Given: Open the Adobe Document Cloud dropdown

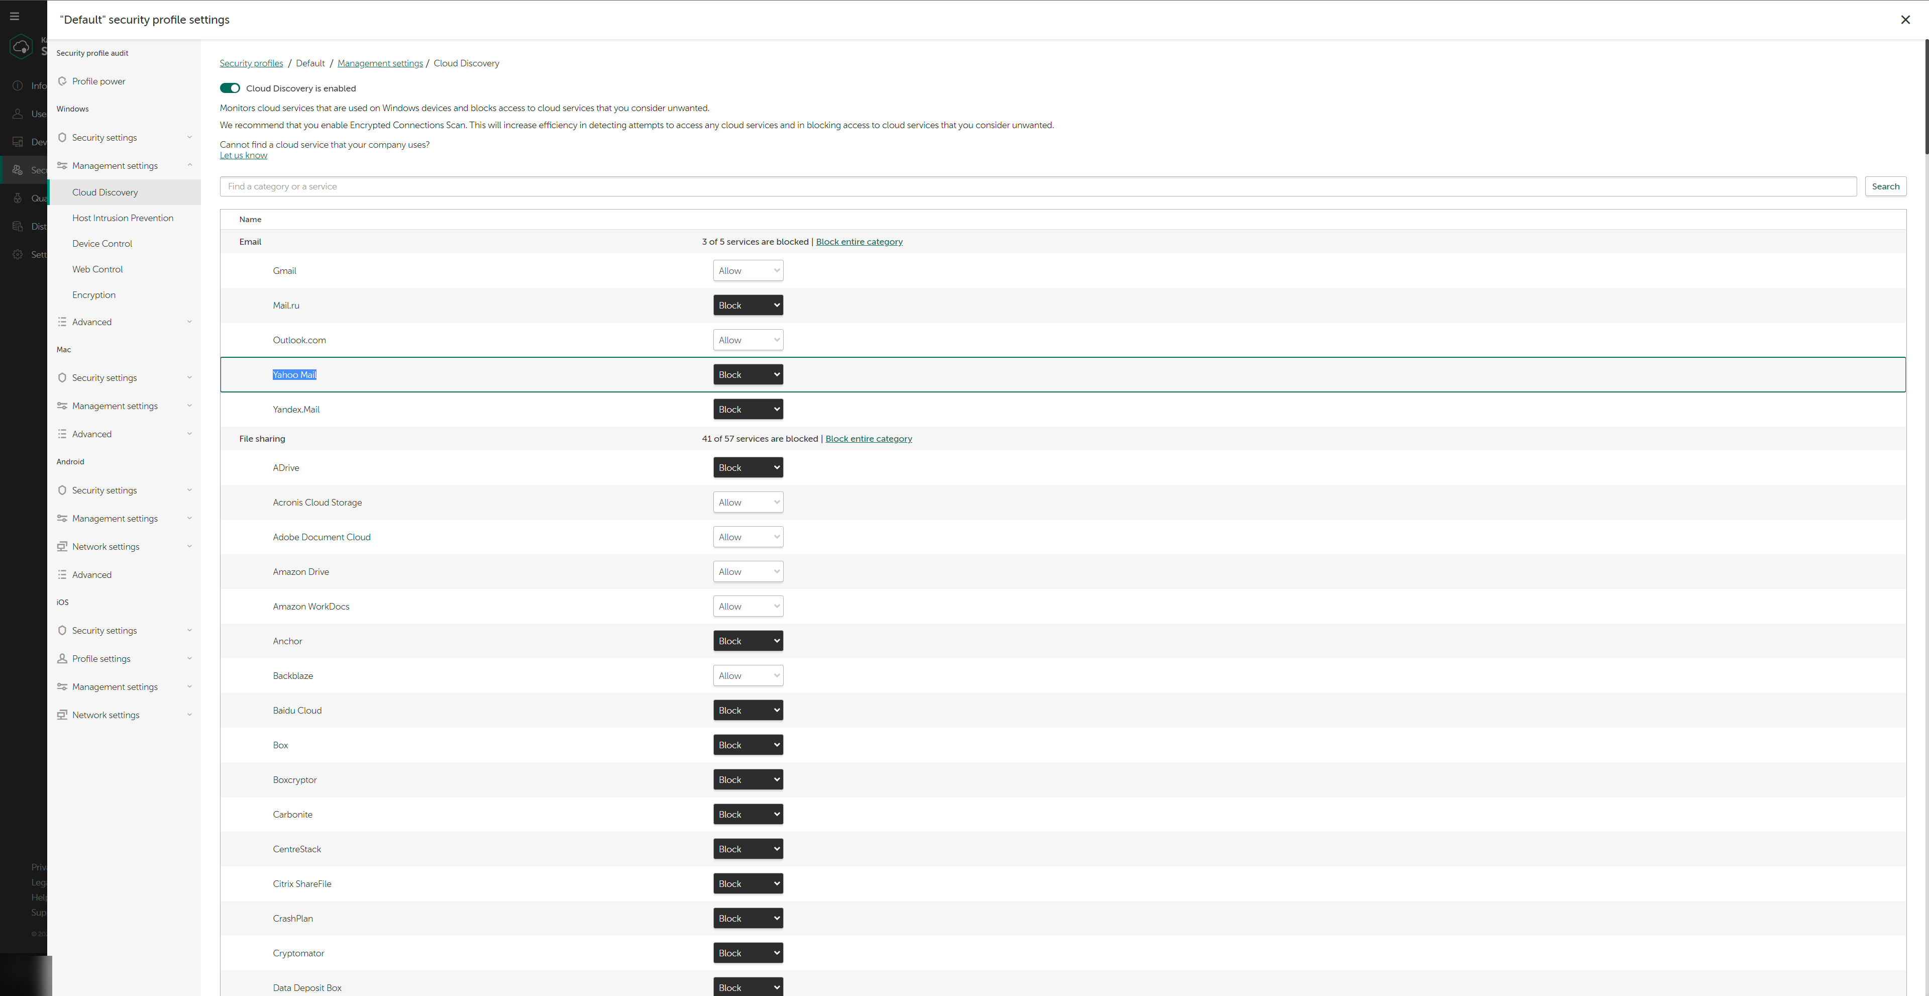Looking at the screenshot, I should [x=747, y=537].
